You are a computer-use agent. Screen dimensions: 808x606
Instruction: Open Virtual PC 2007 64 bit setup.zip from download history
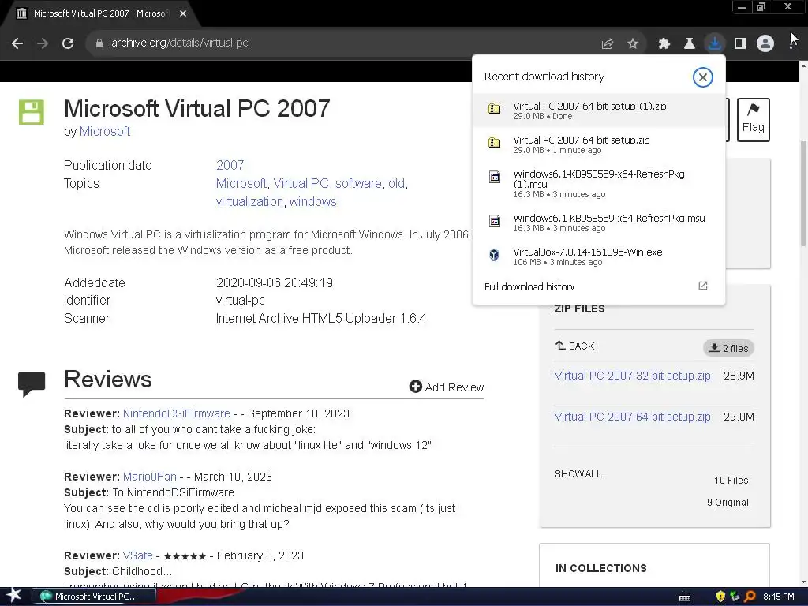[599, 144]
